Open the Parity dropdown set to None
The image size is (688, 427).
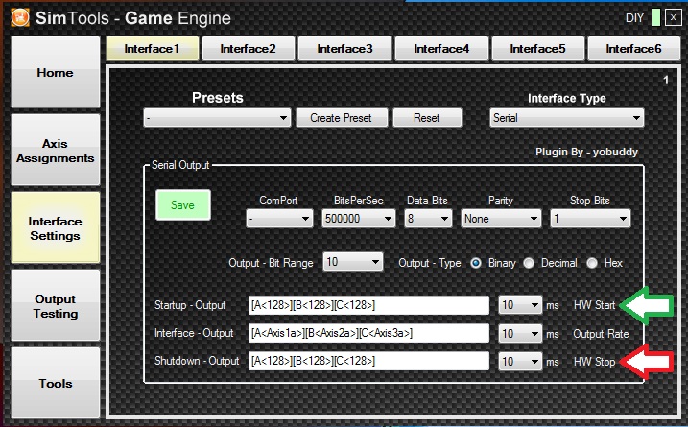[x=500, y=218]
